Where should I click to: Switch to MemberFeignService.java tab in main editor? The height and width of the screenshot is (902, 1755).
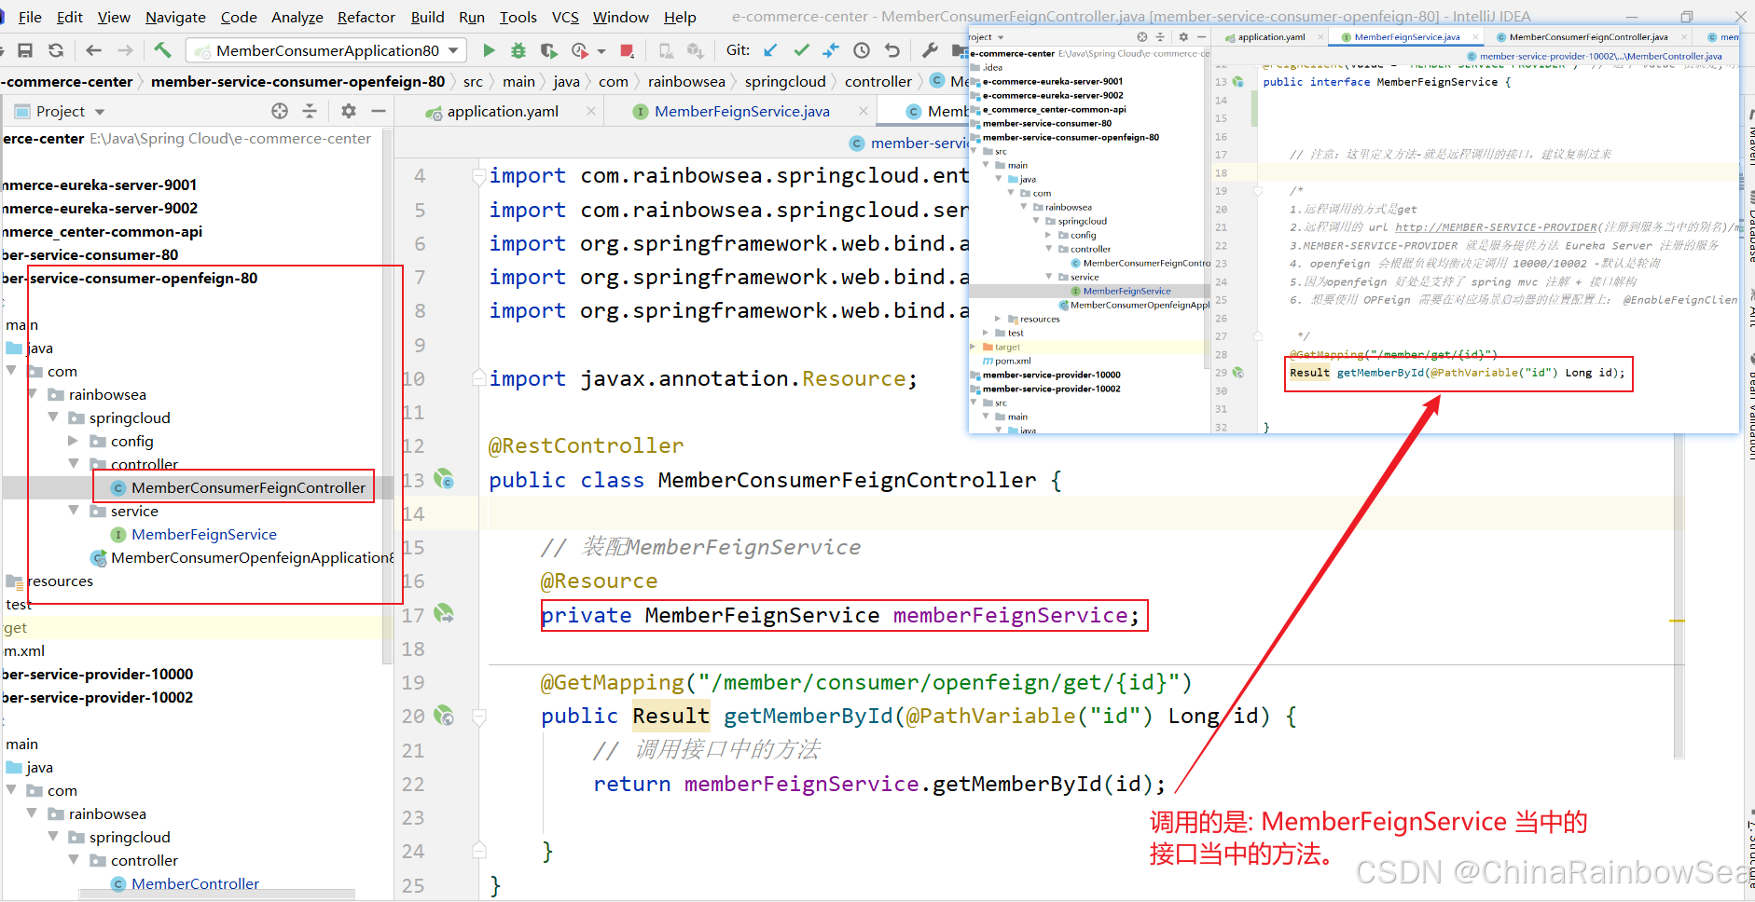coord(741,111)
